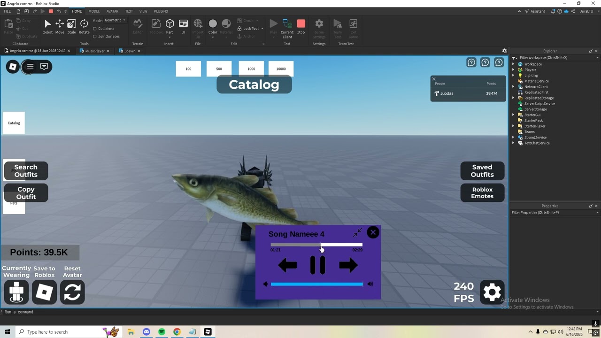This screenshot has height=338, width=601.
Task: Expand the Players tree node
Action: click(513, 70)
